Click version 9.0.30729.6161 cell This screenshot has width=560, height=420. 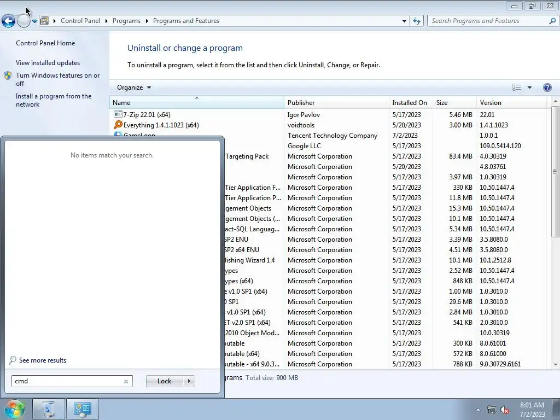pyautogui.click(x=500, y=364)
